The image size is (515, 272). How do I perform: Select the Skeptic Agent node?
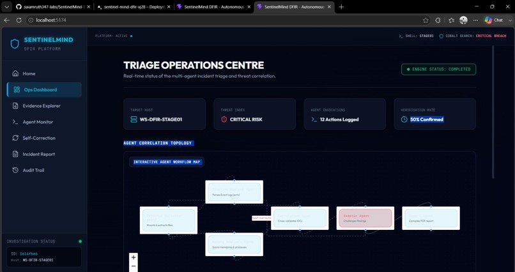pos(365,218)
